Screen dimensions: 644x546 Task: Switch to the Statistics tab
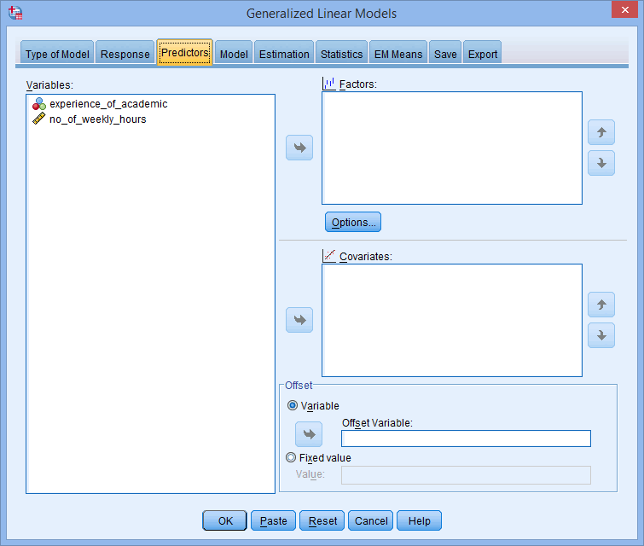[x=341, y=53]
